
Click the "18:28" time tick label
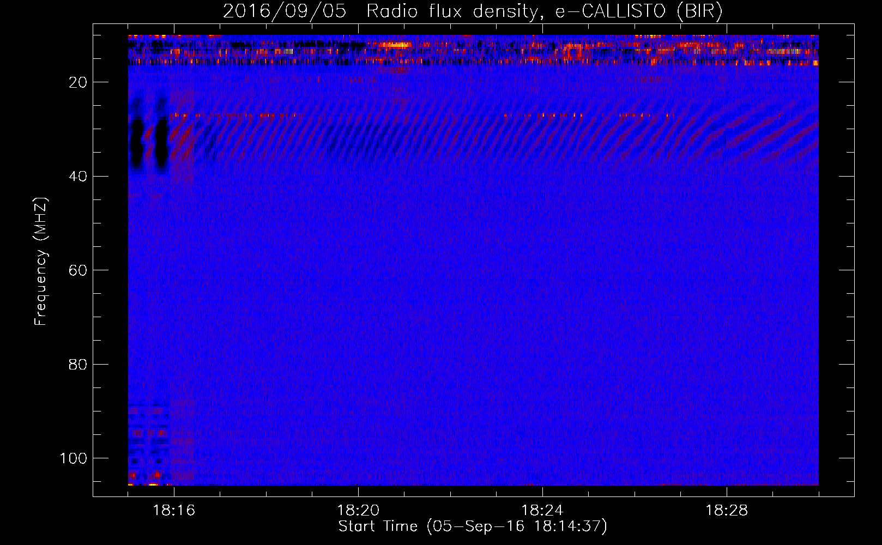(x=727, y=511)
